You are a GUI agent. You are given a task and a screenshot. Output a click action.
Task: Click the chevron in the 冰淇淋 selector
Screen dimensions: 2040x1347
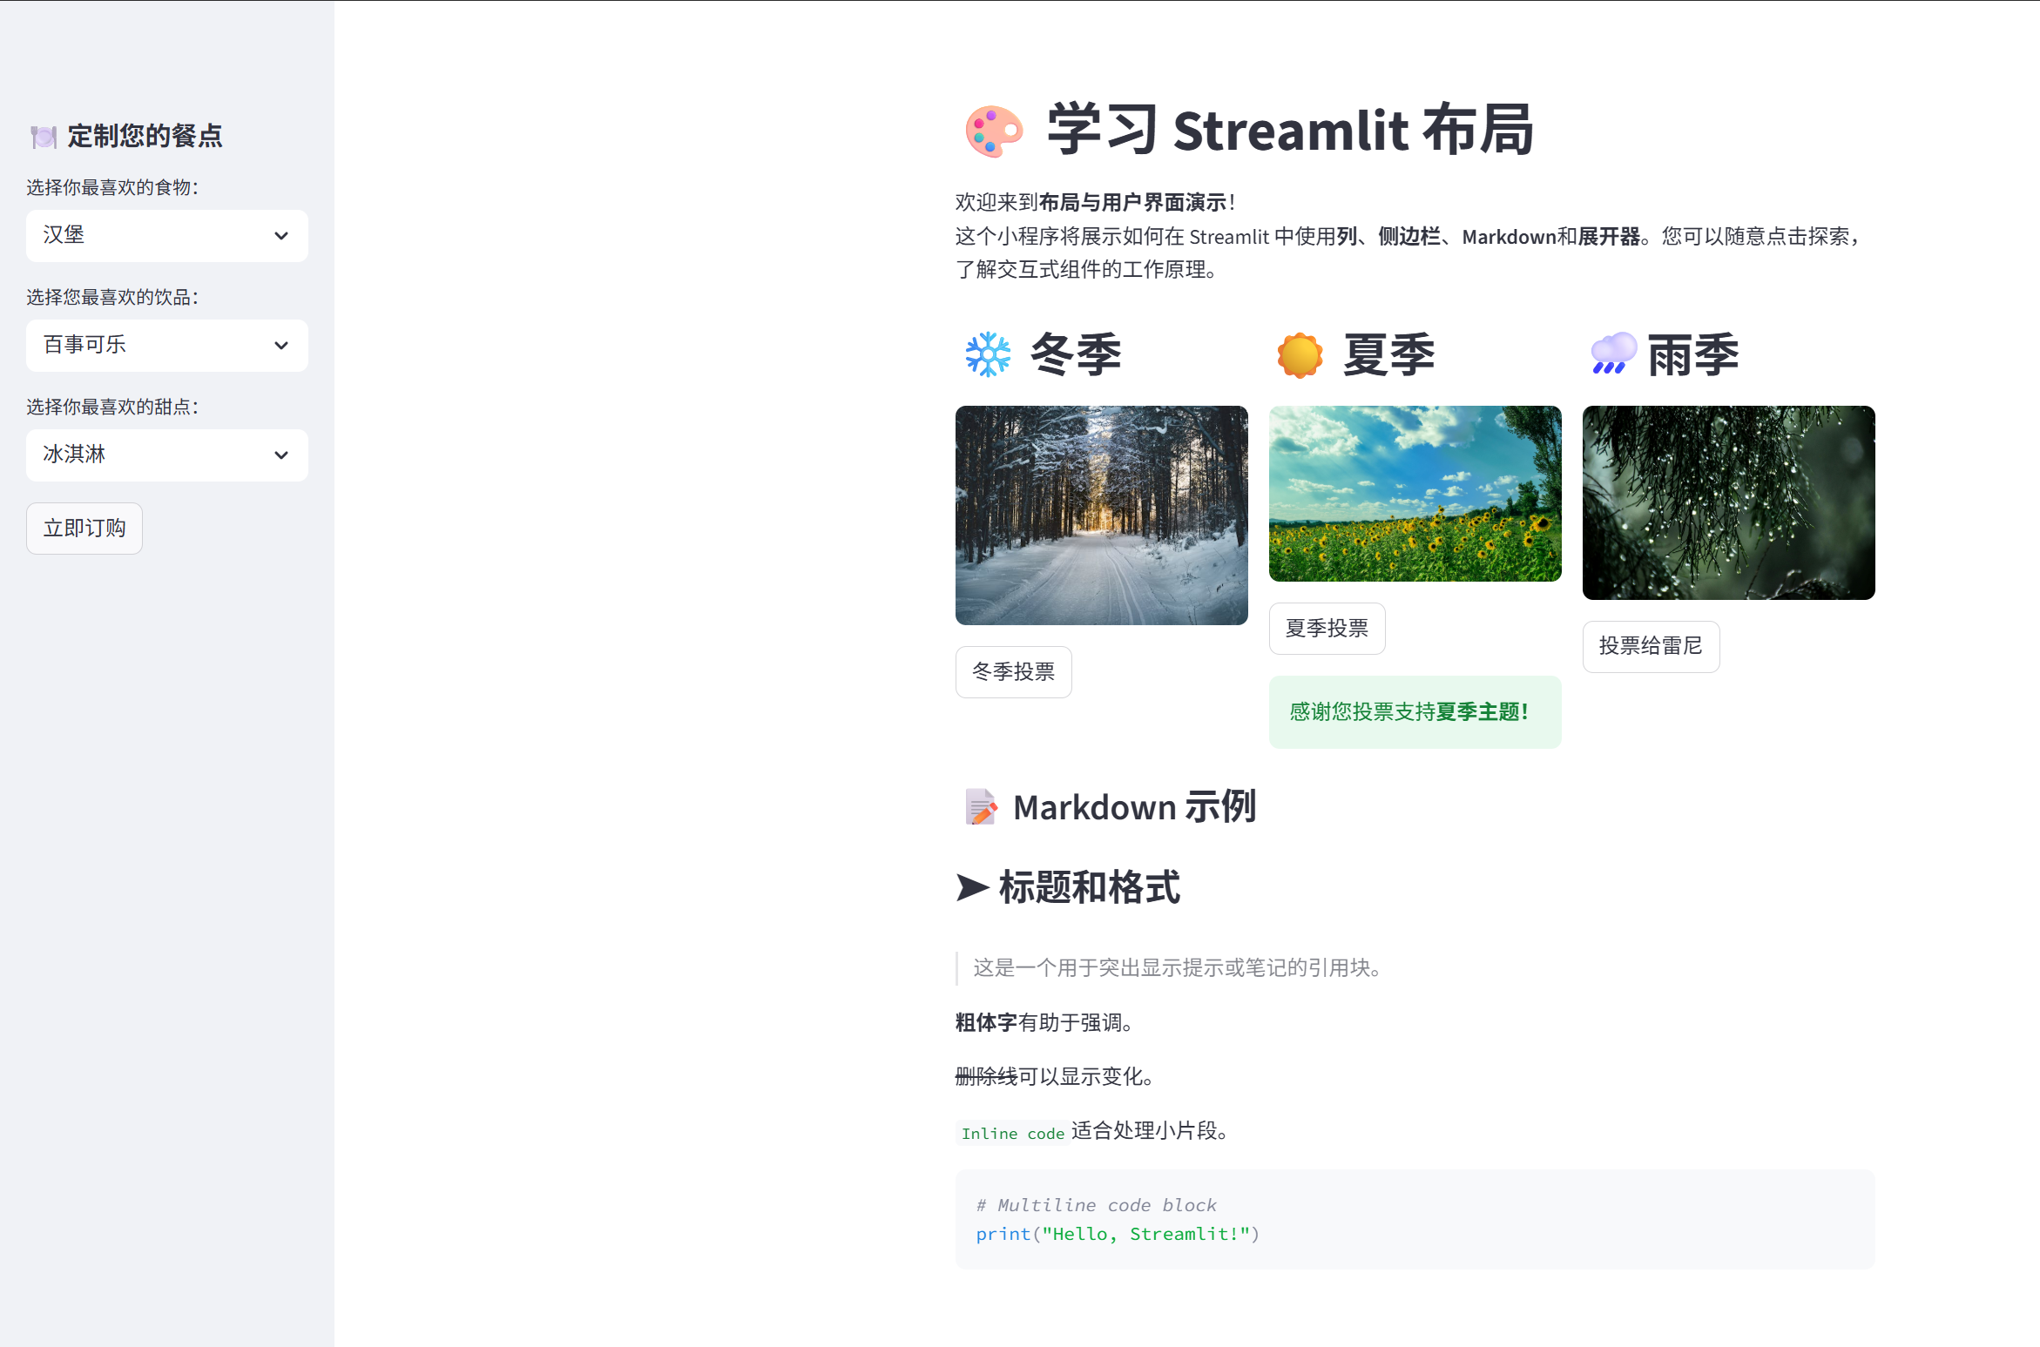point(281,455)
